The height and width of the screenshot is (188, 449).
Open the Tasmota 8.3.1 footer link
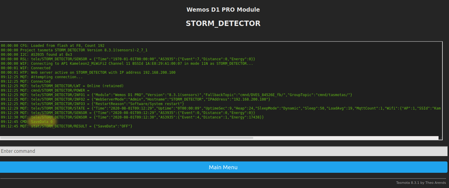coord(407,183)
